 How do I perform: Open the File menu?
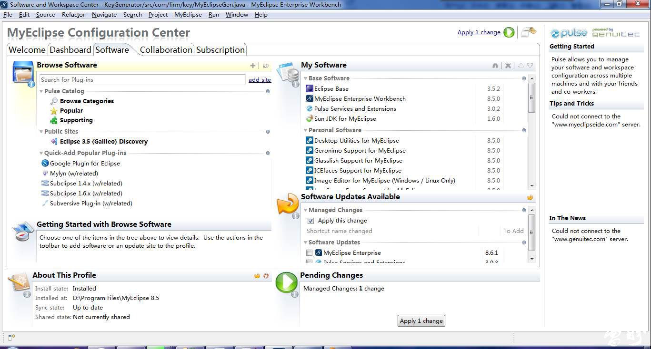tap(8, 15)
